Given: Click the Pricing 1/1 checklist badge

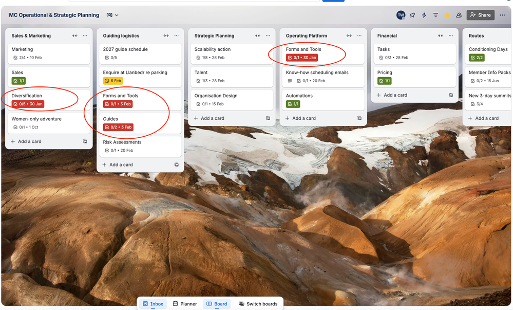Looking at the screenshot, I should [x=385, y=81].
